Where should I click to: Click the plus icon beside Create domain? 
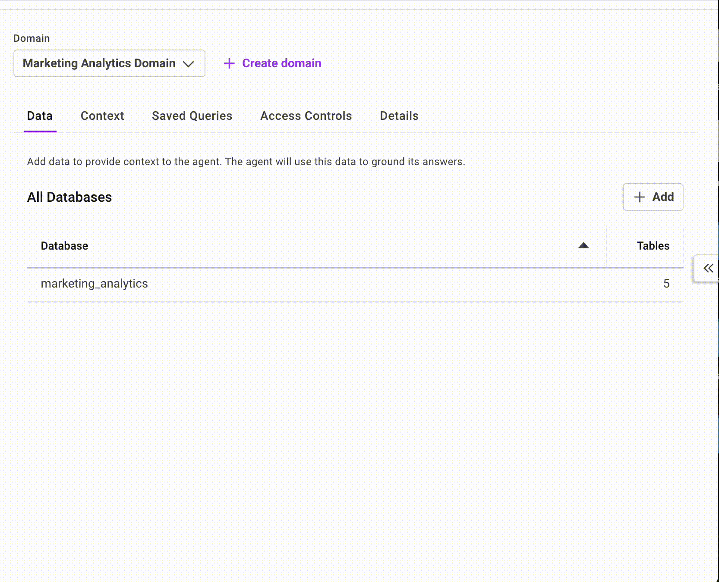(x=229, y=63)
